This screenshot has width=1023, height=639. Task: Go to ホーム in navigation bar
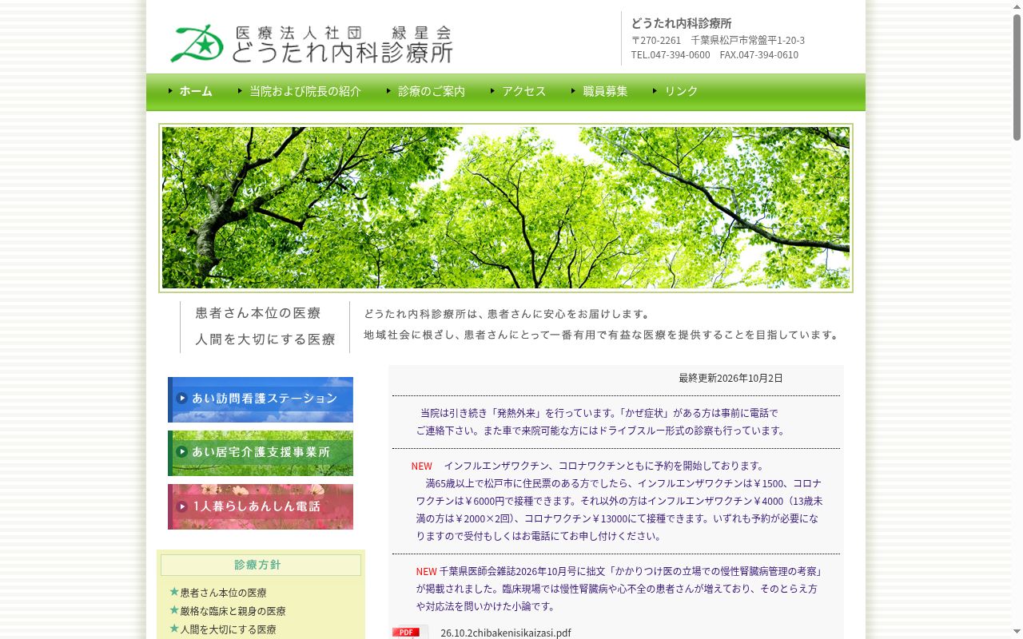[196, 91]
